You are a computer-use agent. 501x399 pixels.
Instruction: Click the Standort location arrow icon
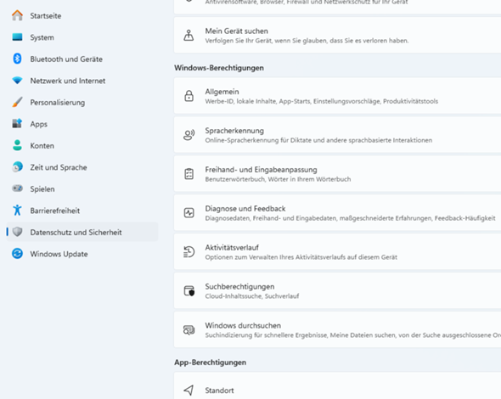click(x=189, y=390)
